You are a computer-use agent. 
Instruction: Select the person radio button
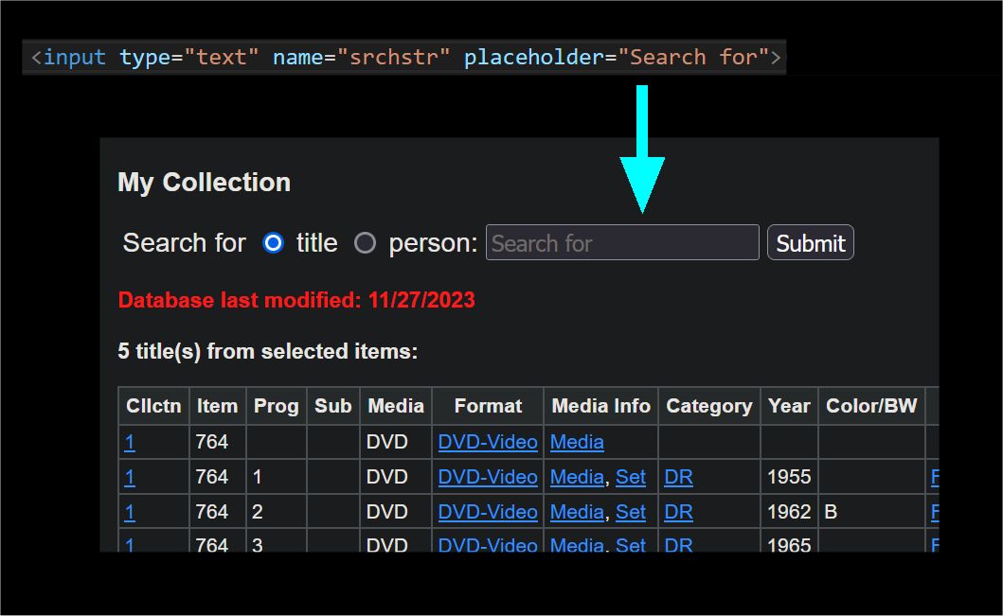point(366,243)
